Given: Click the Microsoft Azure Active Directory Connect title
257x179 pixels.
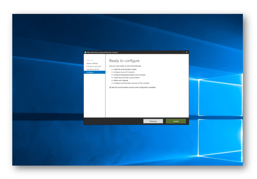Looking at the screenshot, I should click(102, 52).
